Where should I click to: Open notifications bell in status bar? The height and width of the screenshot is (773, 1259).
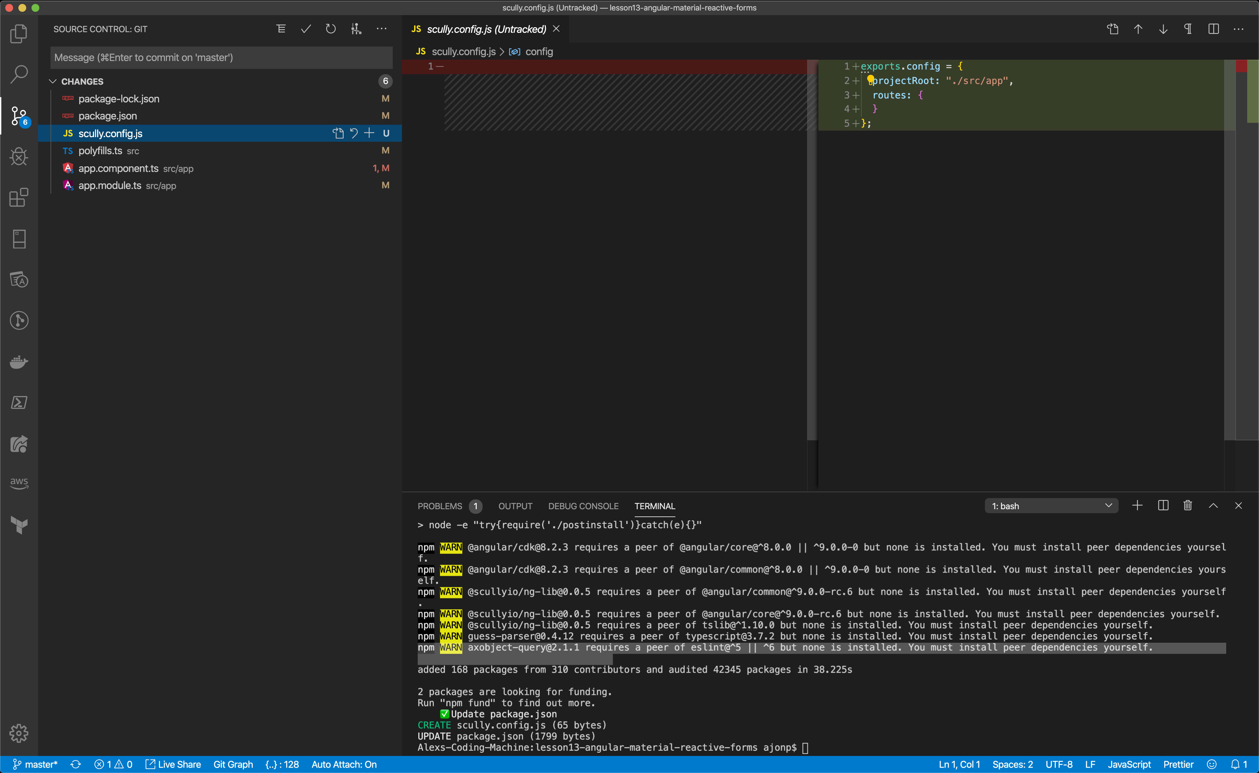click(x=1239, y=764)
